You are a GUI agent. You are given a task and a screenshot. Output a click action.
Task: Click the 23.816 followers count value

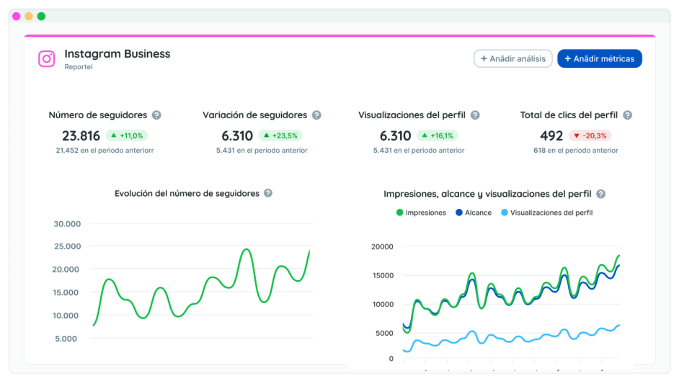tap(81, 136)
